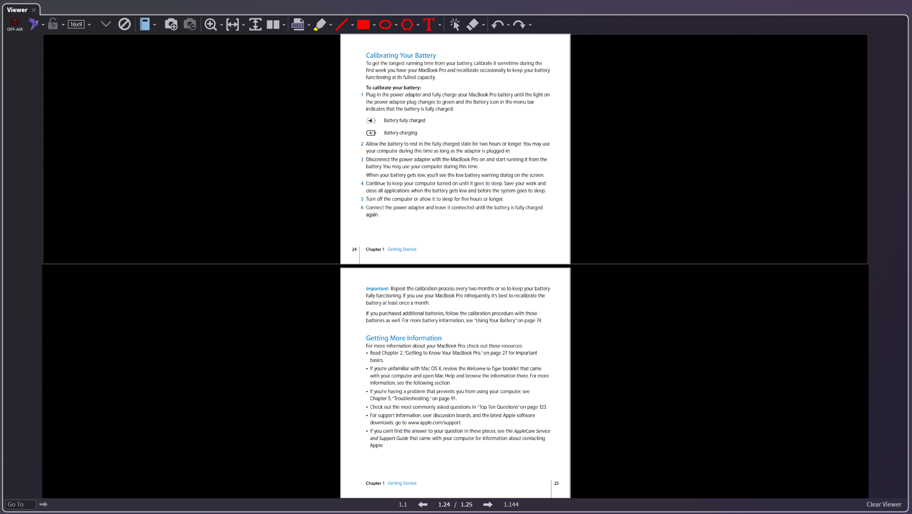Select the Viewer tab
The height and width of the screenshot is (514, 912).
pos(17,10)
